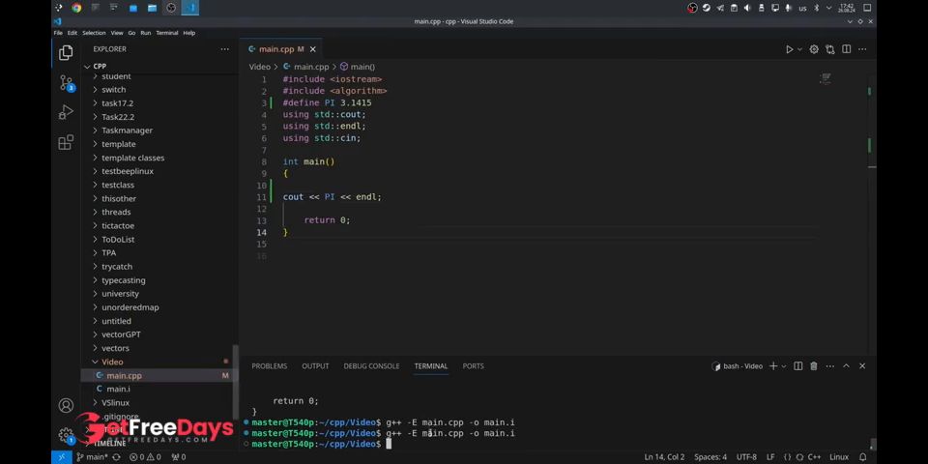The image size is (928, 464).
Task: Click the main git branch indicator
Action: coord(92,457)
